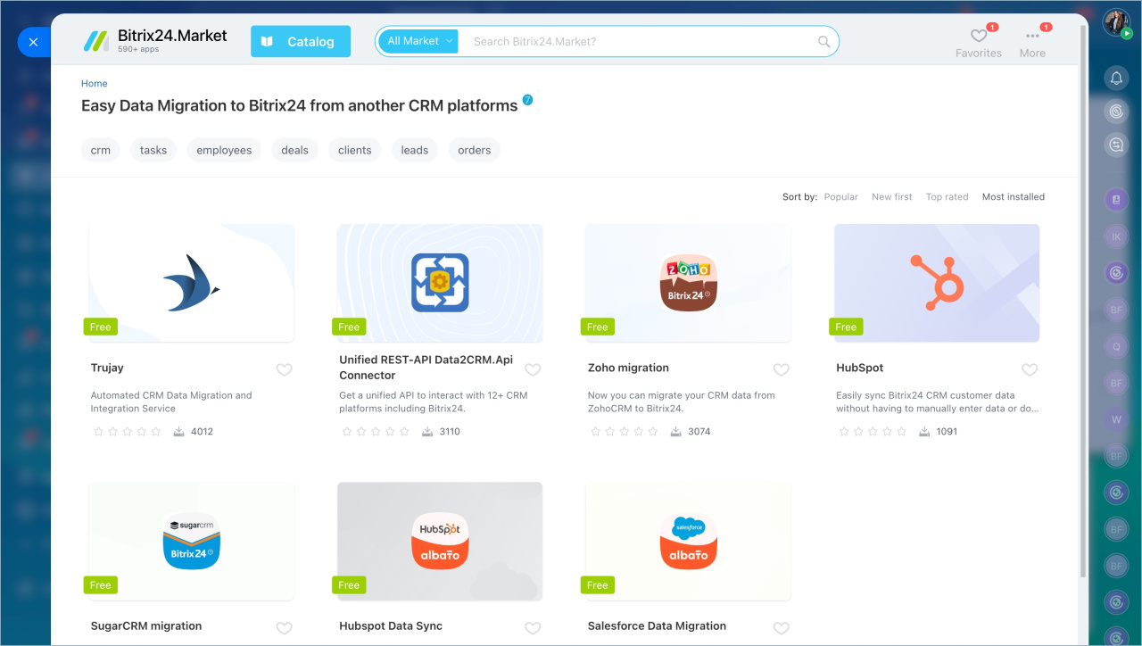
Task: Filter by the clients tag
Action: (x=355, y=150)
